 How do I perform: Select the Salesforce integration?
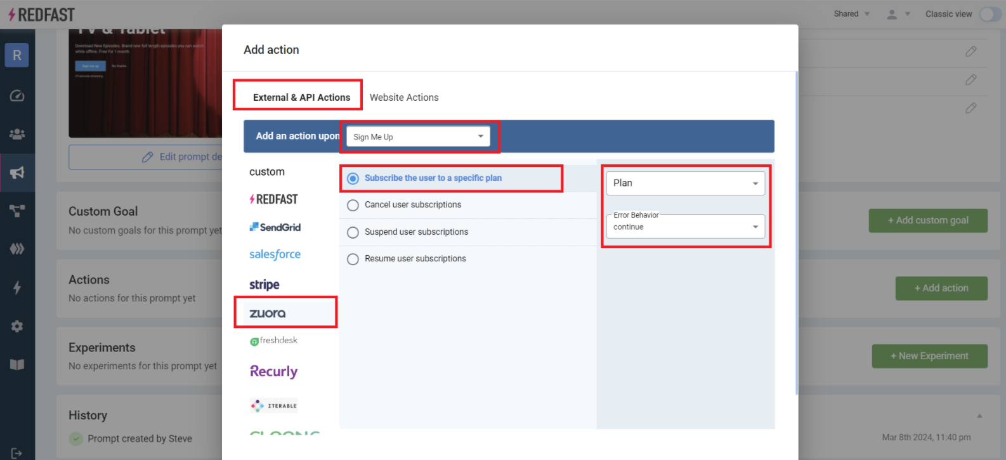(275, 254)
